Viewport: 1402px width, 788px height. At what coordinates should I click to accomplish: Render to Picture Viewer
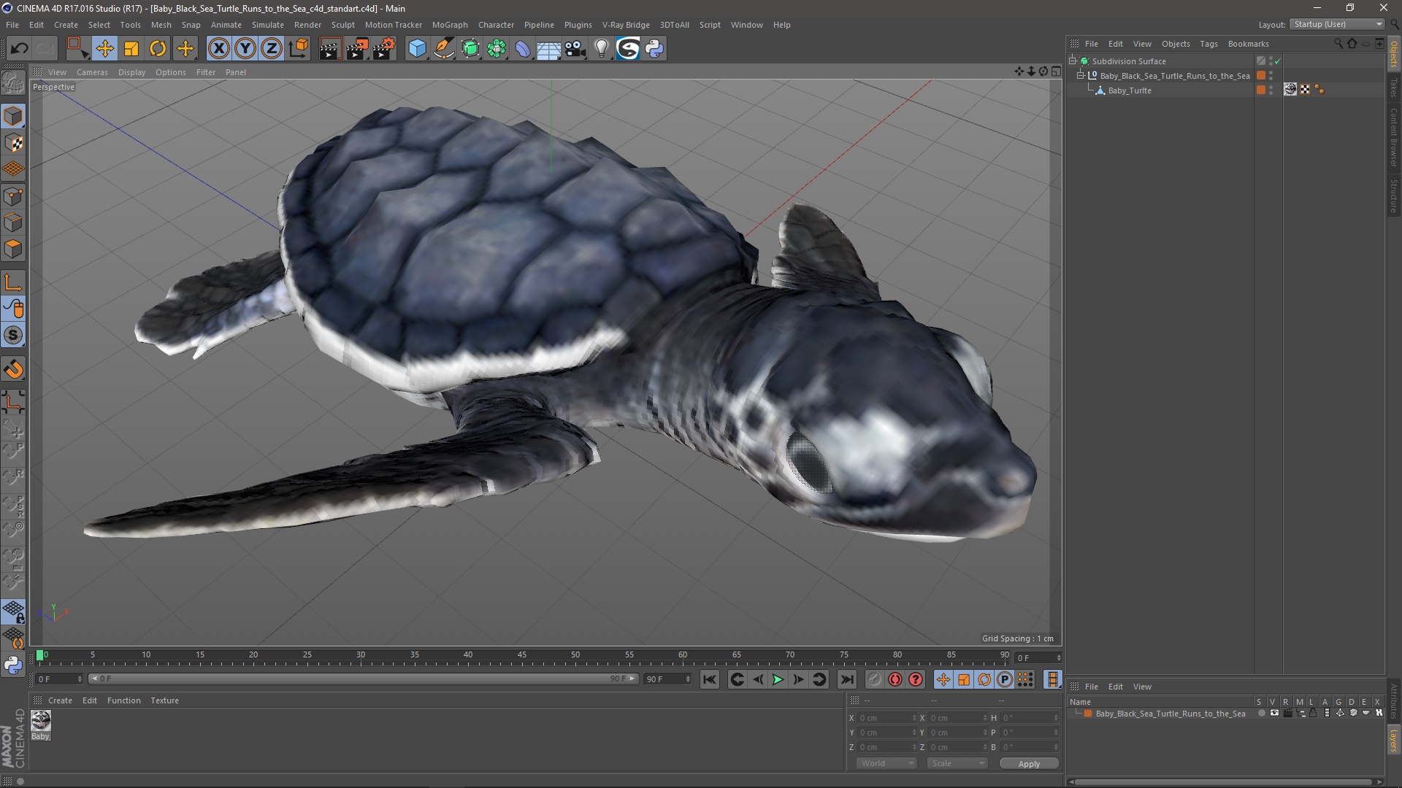point(357,49)
